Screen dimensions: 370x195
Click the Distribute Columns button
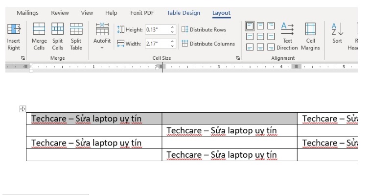point(208,44)
